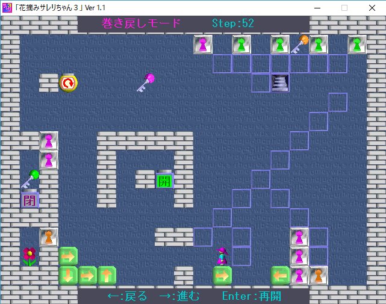Open the app icon menu in title bar
The image size is (386, 304).
click(7, 8)
